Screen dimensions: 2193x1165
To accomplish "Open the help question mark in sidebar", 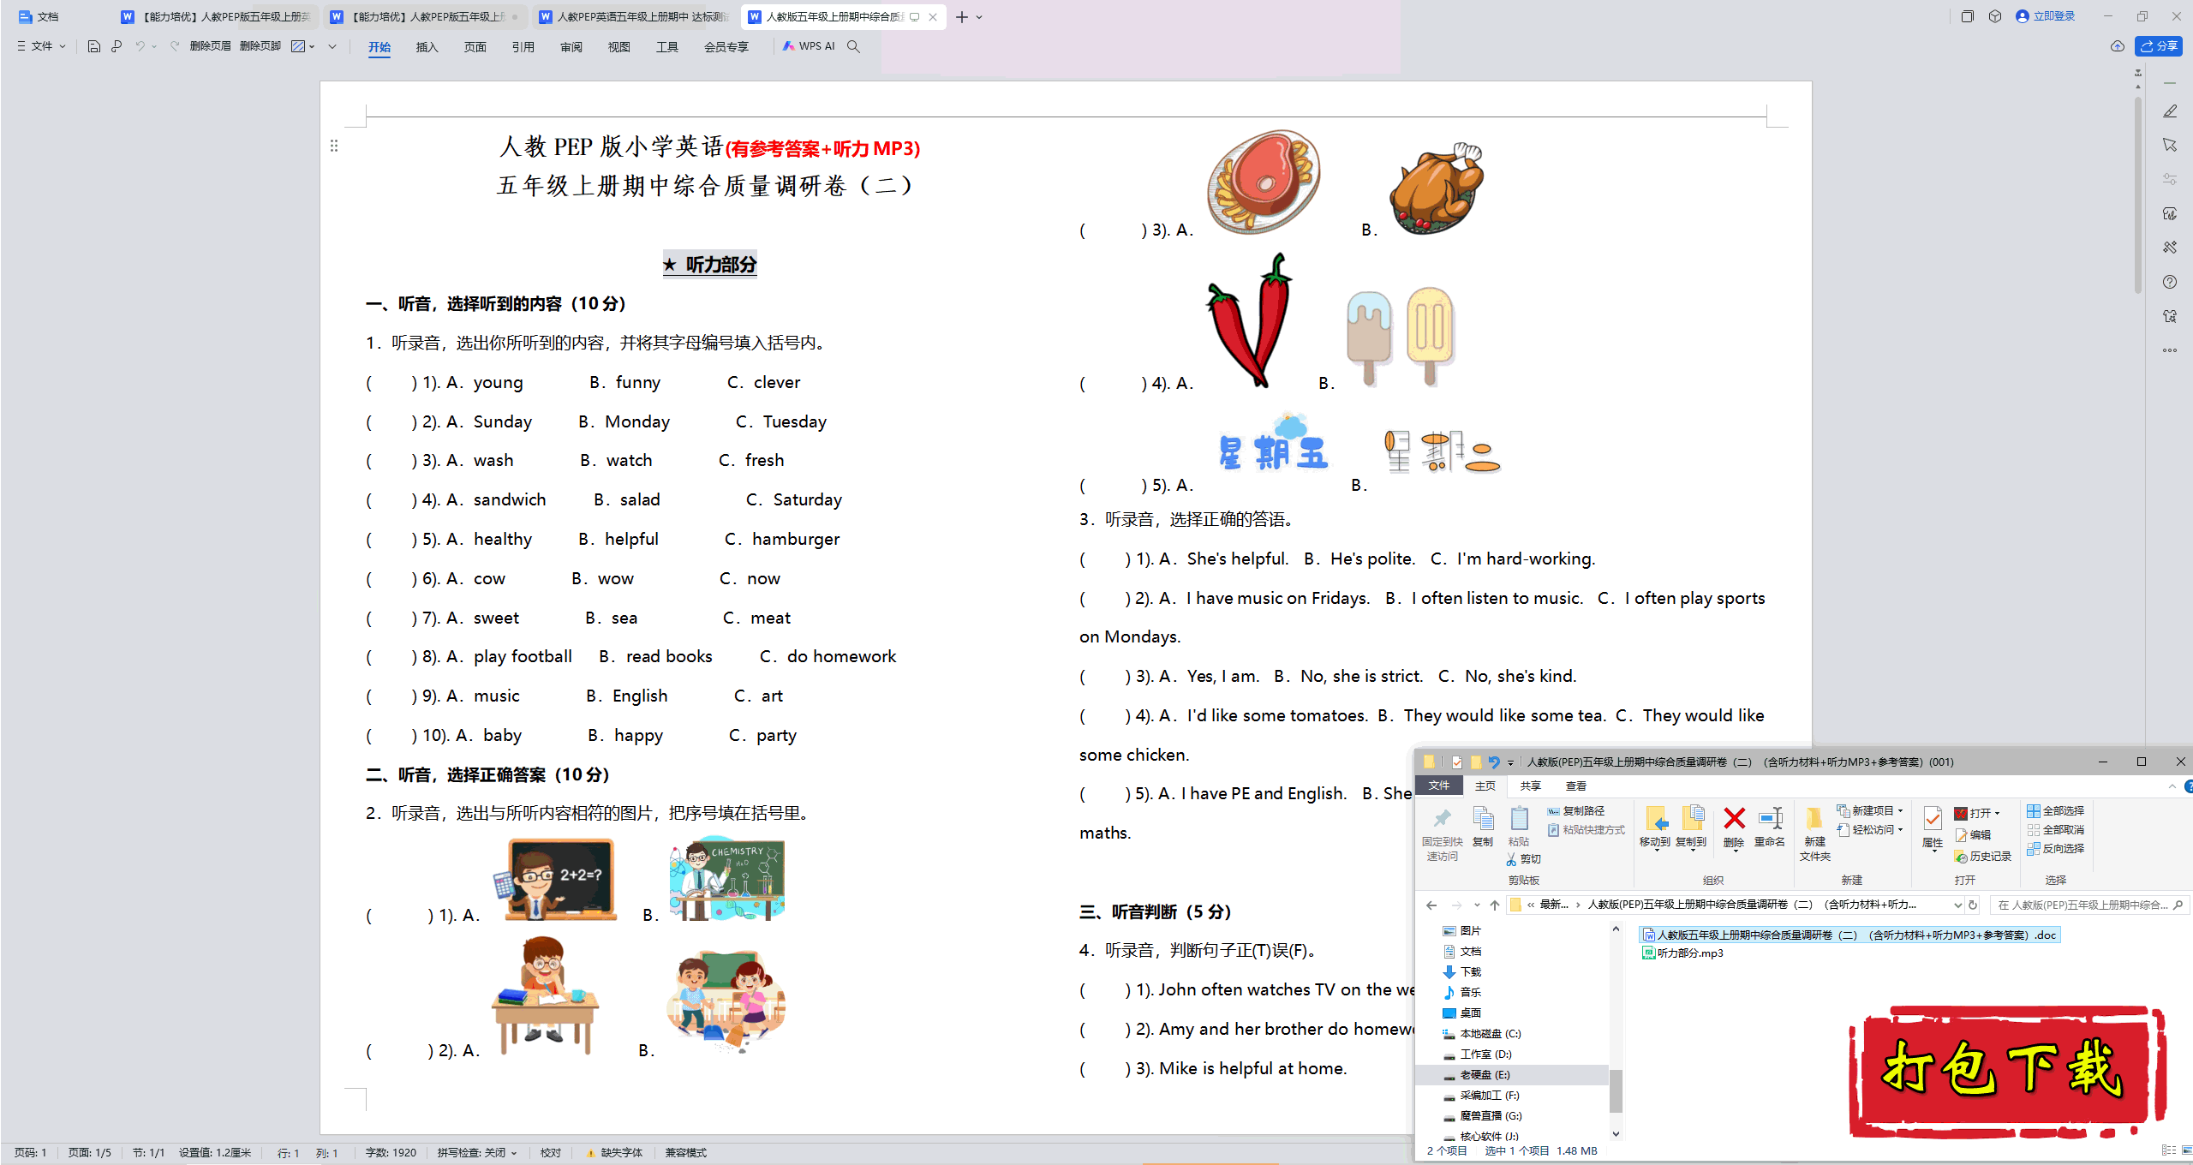I will [2170, 282].
